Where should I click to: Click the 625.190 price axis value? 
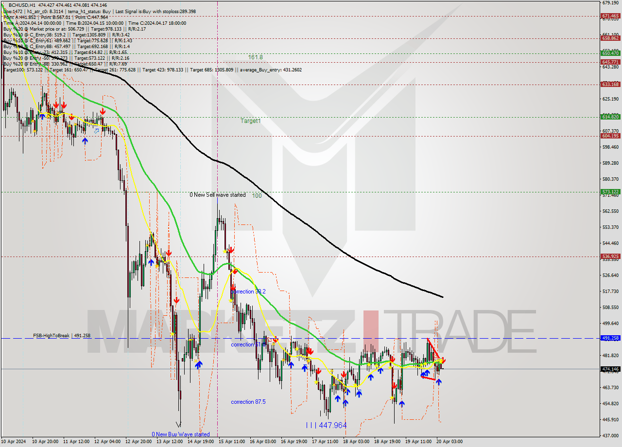pos(610,99)
